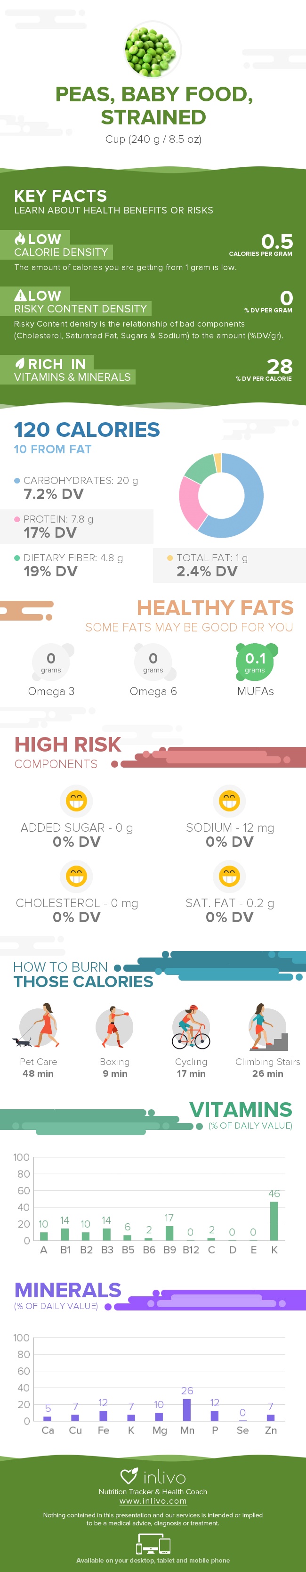Click the warning triangle icon beside Low Risky Content
The height and width of the screenshot is (1572, 306).
(20, 295)
